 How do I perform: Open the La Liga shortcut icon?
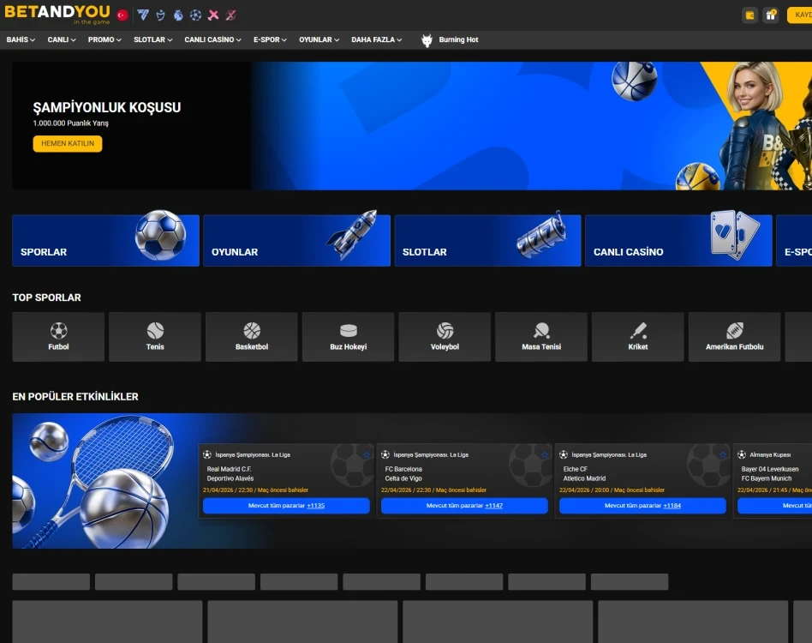160,15
